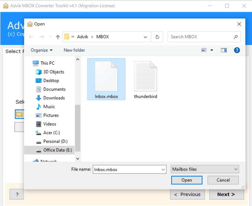Click the Advik app help icon button

click(x=17, y=194)
